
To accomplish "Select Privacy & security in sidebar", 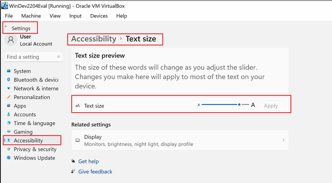I will tap(35, 149).
